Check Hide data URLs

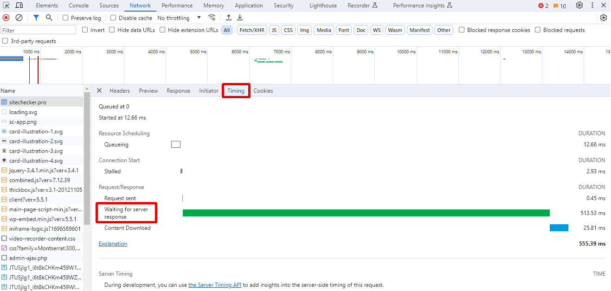pos(112,30)
